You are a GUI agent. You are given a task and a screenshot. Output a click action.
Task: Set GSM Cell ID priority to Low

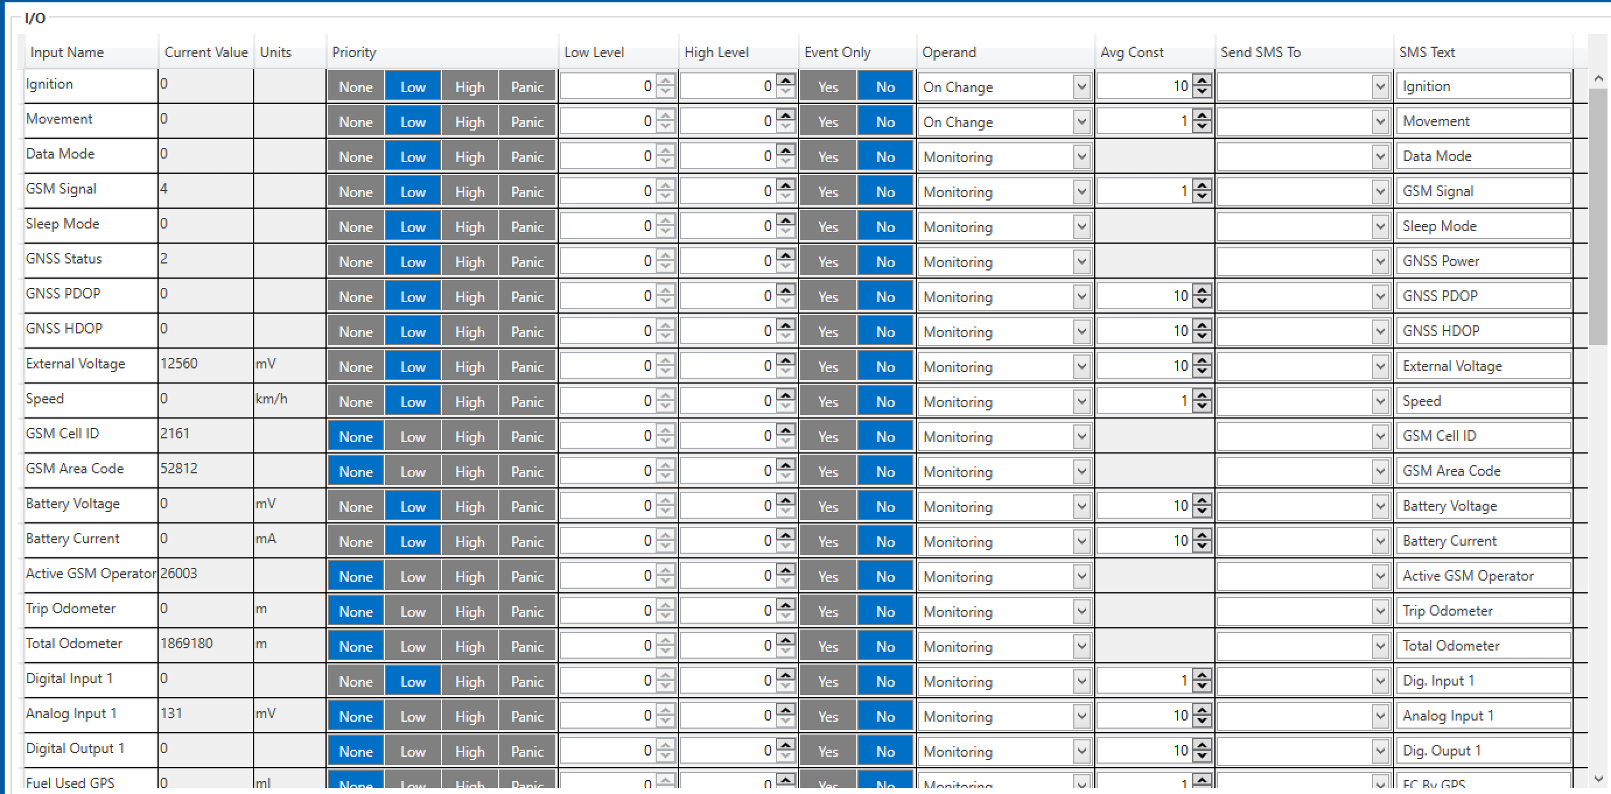413,437
